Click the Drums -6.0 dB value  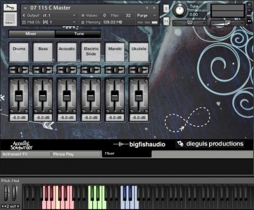tap(19, 118)
